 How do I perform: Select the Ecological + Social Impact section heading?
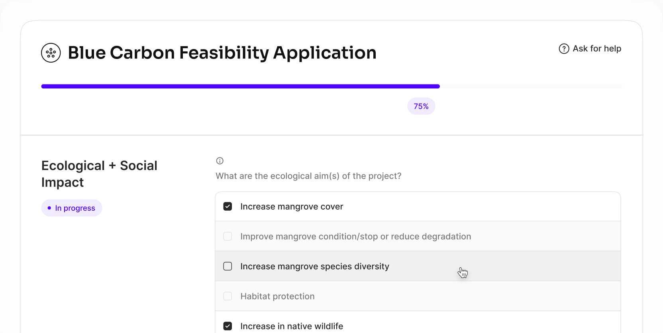tap(99, 174)
